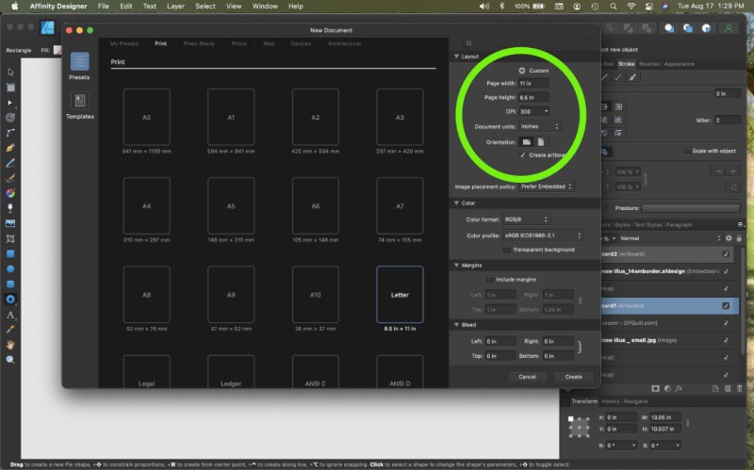Set orientation to portrait icon
754x470 pixels.
point(541,141)
